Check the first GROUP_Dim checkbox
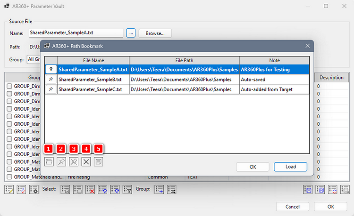Screen dimensions: 354x216 (x=9, y=87)
